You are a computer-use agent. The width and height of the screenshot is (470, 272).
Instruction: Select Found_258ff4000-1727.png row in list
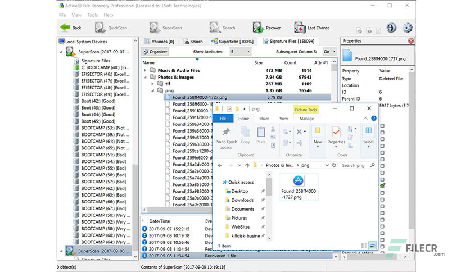pyautogui.click(x=247, y=97)
